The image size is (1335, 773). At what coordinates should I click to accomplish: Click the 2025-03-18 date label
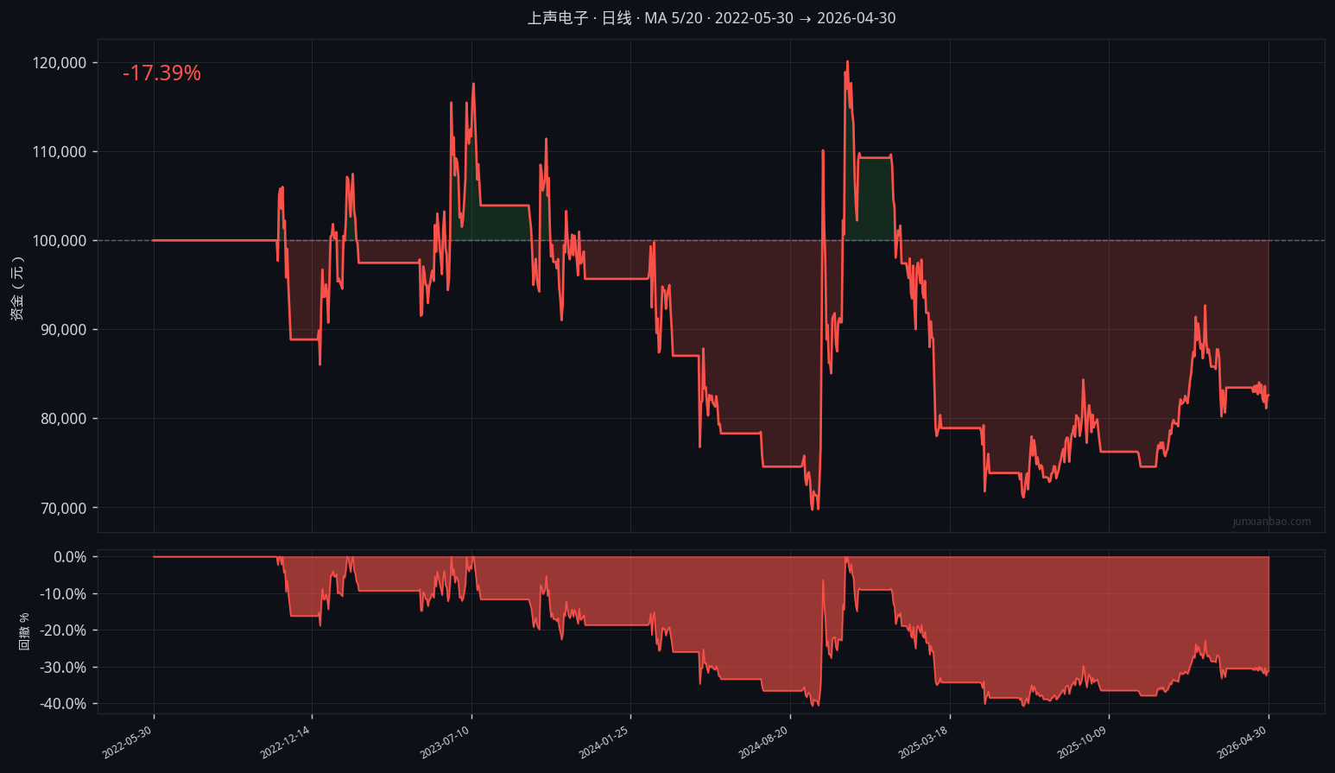tap(924, 743)
